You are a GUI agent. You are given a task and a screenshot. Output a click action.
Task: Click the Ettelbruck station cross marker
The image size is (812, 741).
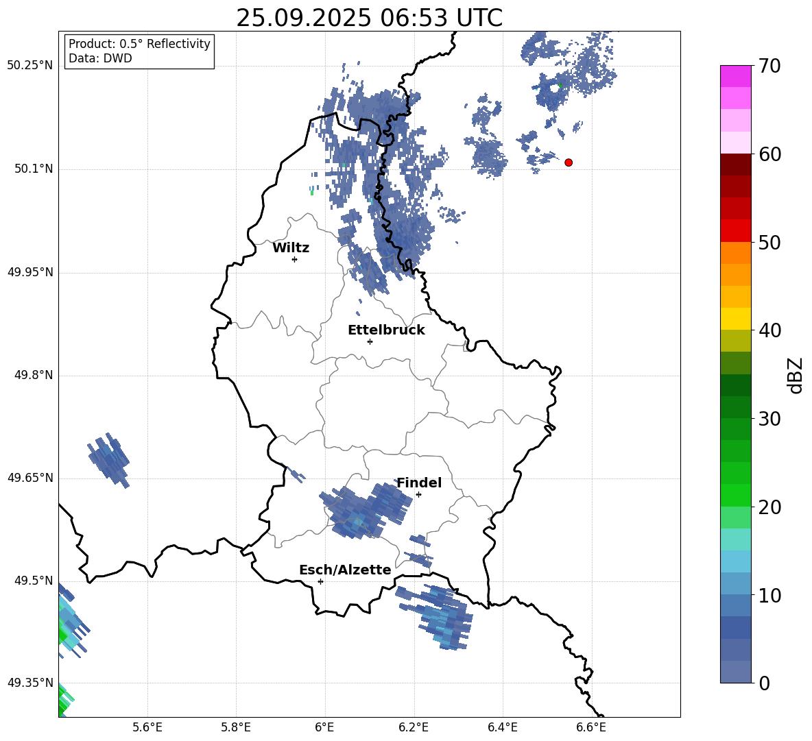click(x=370, y=341)
